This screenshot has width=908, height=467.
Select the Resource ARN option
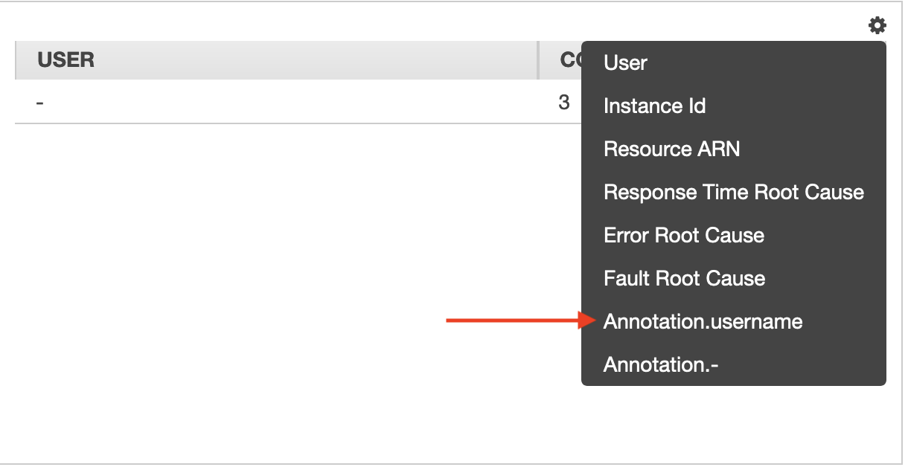point(671,149)
